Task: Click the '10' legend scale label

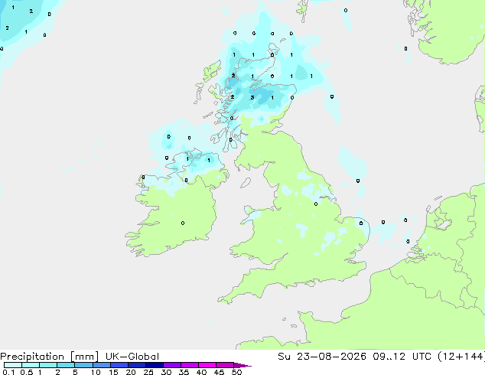Action: 96,372
